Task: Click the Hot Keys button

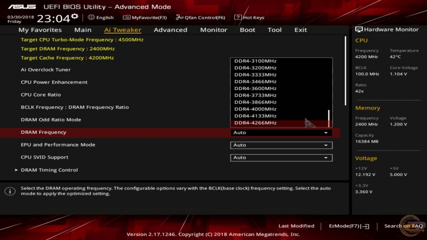Action: [x=249, y=17]
